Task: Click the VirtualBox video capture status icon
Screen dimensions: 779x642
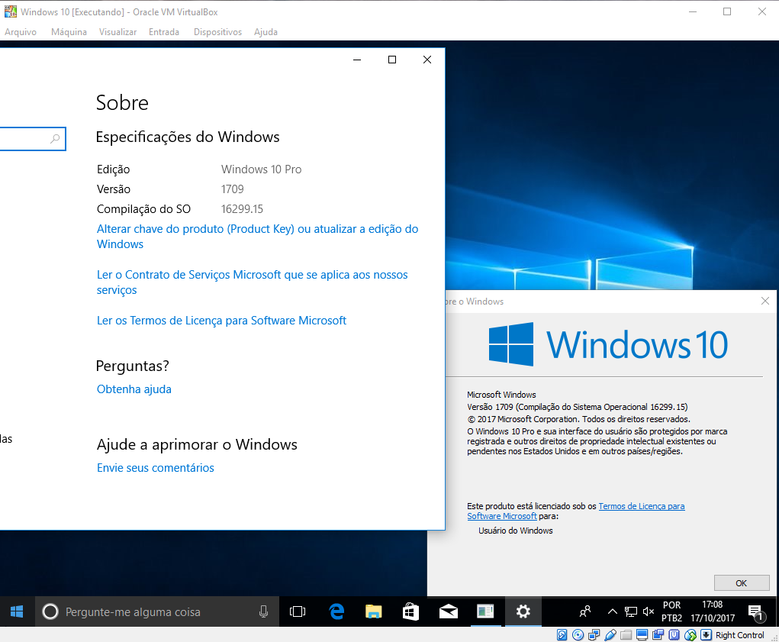Action: [658, 635]
